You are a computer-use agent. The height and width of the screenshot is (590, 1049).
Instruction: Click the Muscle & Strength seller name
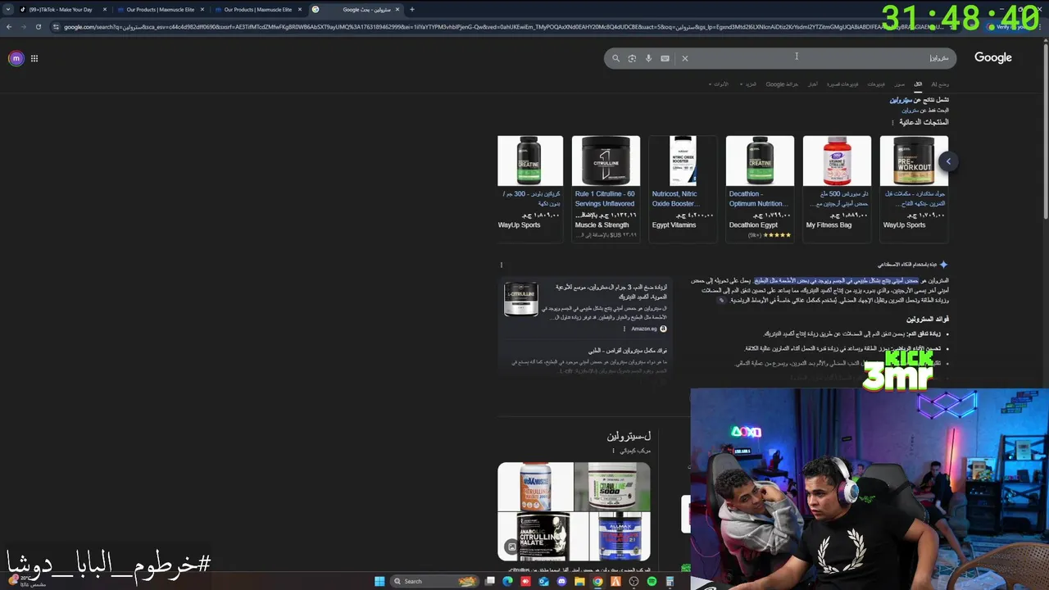tap(602, 225)
